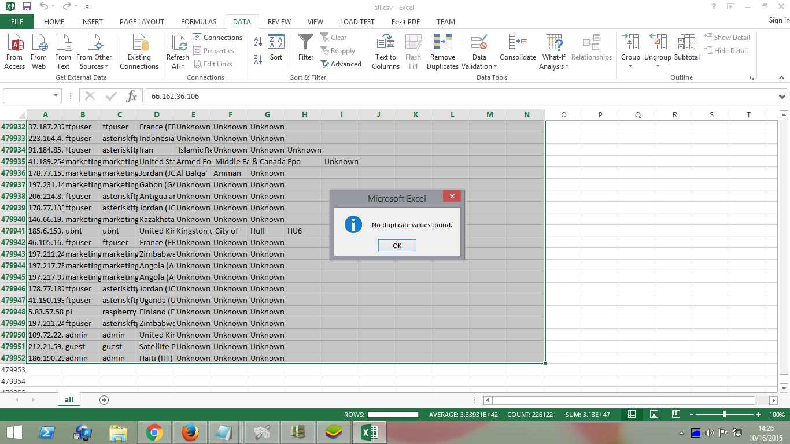Switch to Page Layout view in status bar
The height and width of the screenshot is (444, 790).
pos(654,415)
